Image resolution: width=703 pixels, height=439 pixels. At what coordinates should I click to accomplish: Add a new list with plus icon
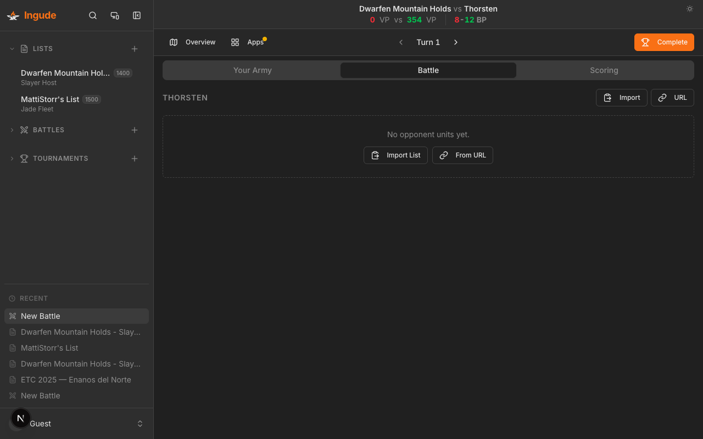click(135, 49)
